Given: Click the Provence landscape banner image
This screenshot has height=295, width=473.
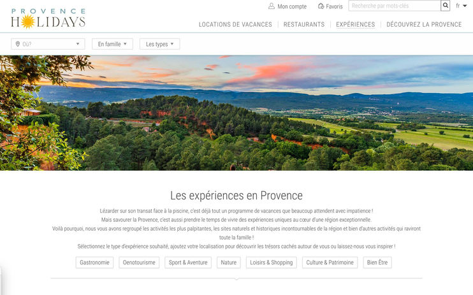Looking at the screenshot, I should (x=236, y=113).
